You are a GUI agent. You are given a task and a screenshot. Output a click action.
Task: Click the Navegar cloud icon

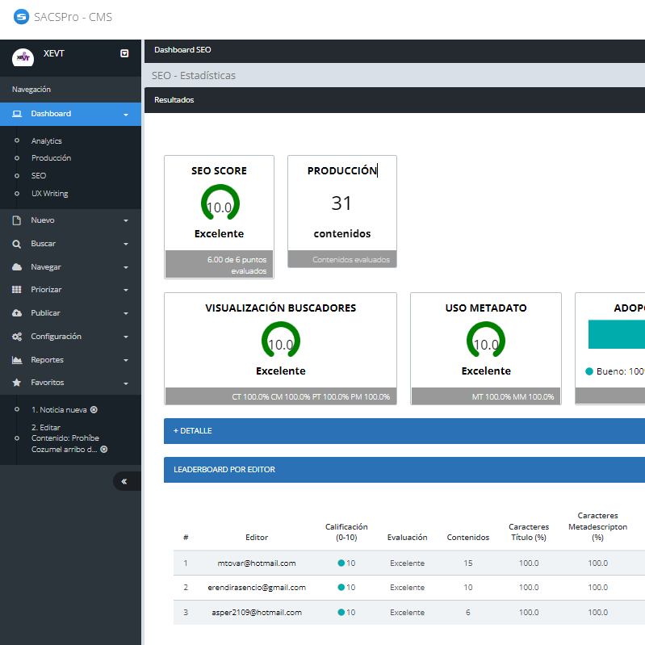(x=17, y=267)
